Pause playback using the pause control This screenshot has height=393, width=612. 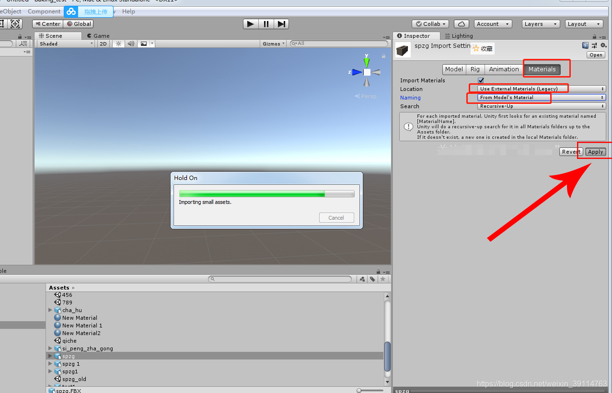pyautogui.click(x=266, y=23)
